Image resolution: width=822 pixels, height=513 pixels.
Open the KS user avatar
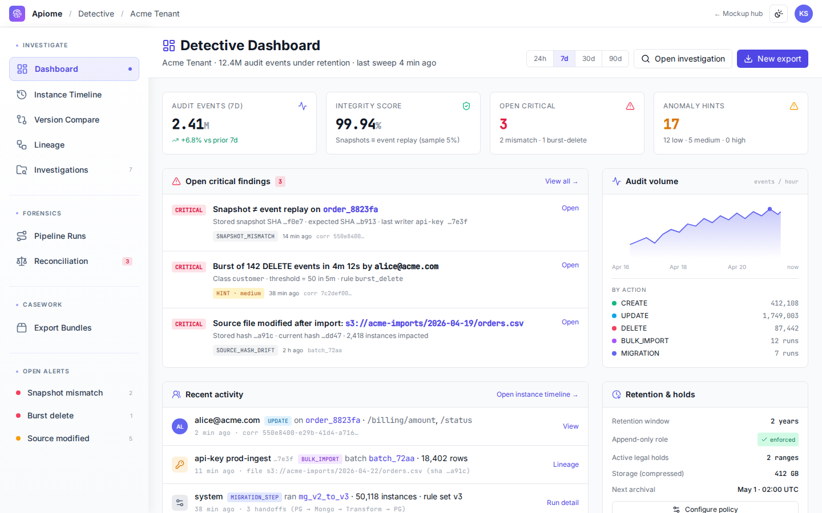click(x=804, y=14)
